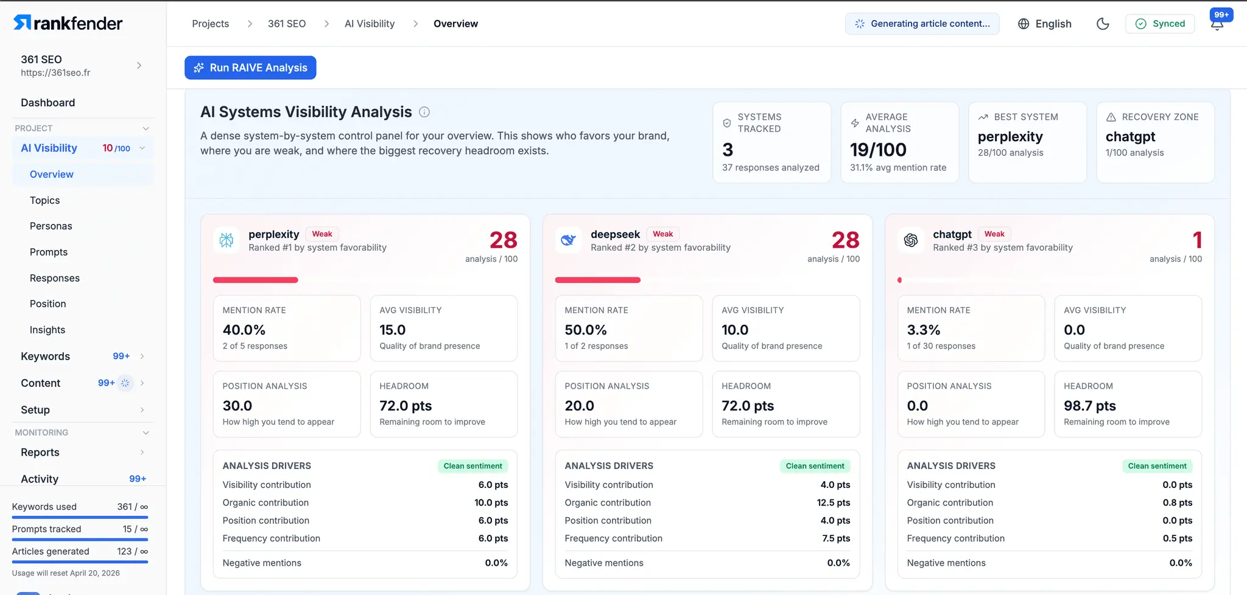The image size is (1247, 595).
Task: Click the Best System trend icon
Action: click(x=983, y=117)
